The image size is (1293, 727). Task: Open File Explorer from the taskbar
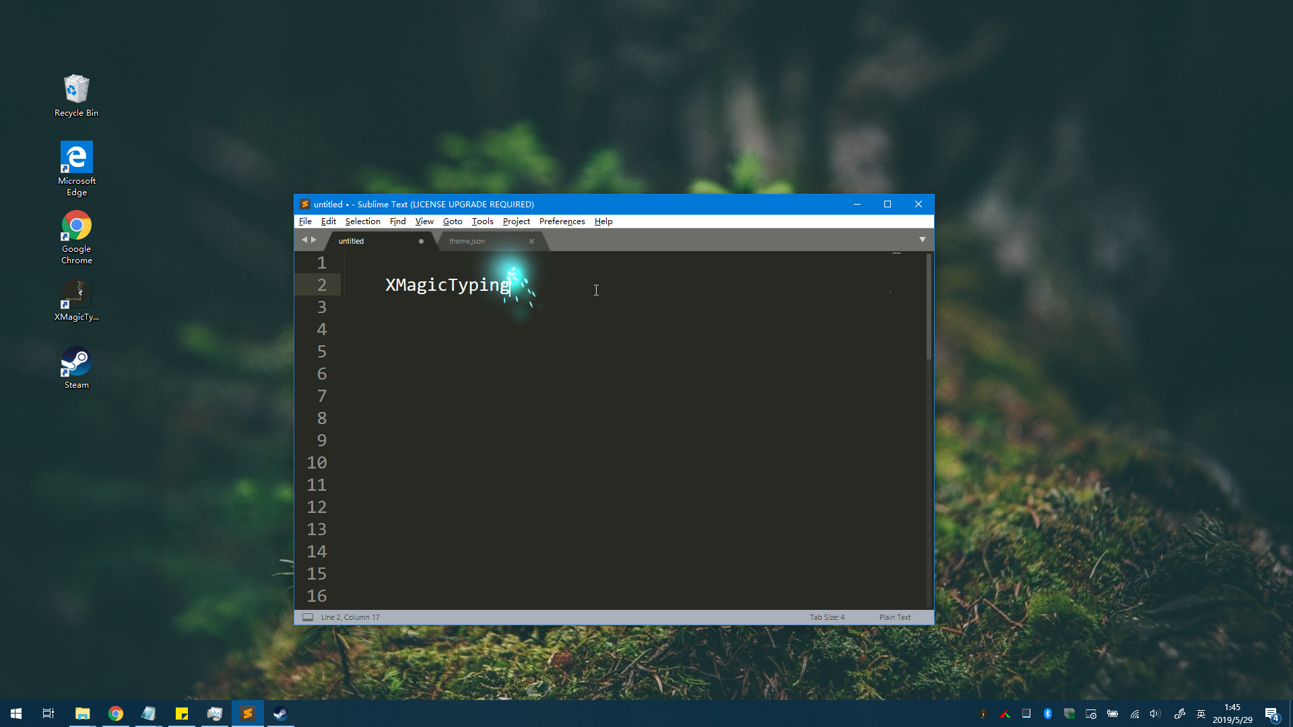click(83, 714)
